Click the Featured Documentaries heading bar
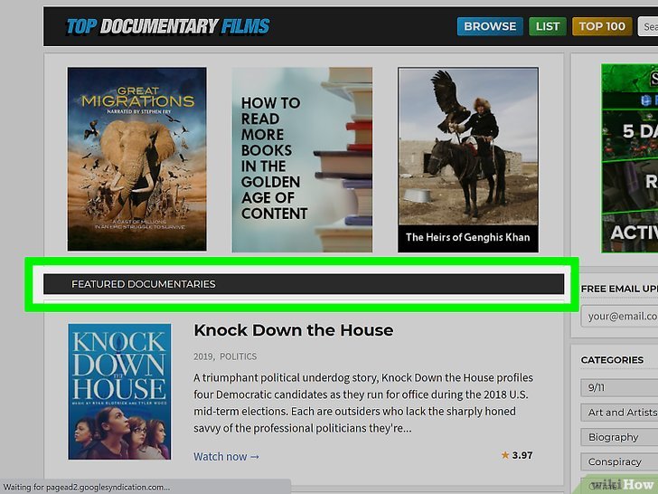The height and width of the screenshot is (494, 658). 304,284
